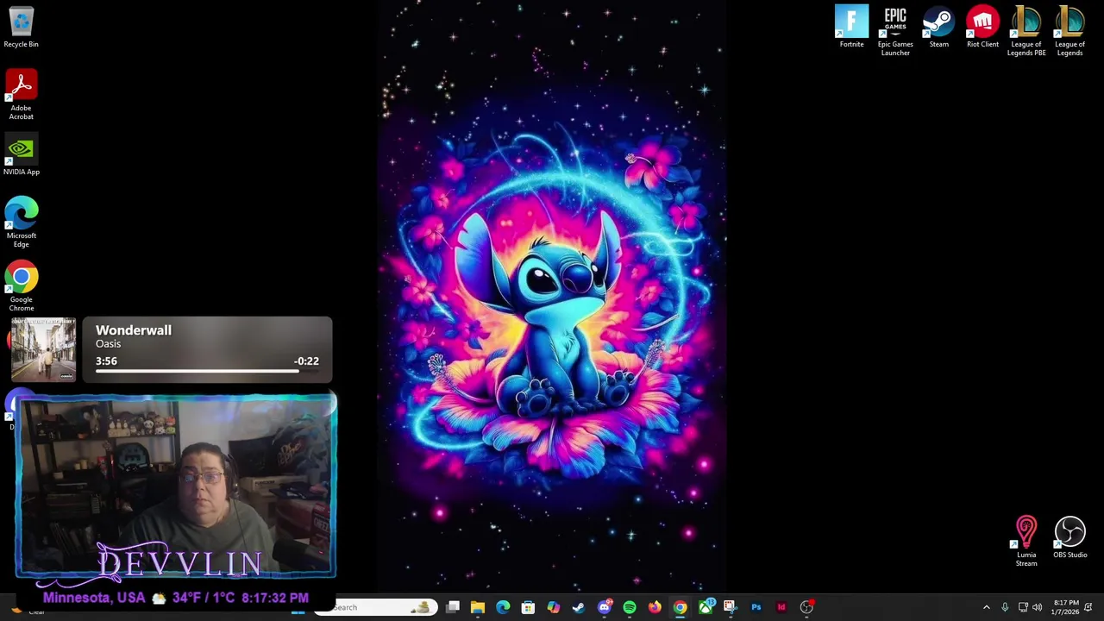1104x621 pixels.
Task: Open Microsoft Edge desktop shortcut
Action: click(21, 222)
